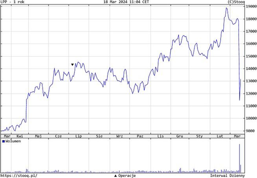Click the 12000 price axis label
Viewport: 257px width, 178px height.
click(x=251, y=94)
